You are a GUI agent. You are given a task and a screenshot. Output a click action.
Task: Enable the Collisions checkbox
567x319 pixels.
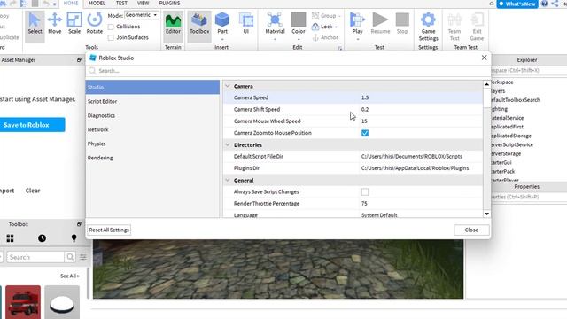(111, 27)
